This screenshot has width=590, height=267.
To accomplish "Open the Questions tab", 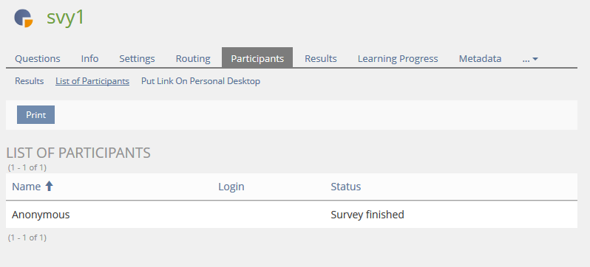I will point(38,58).
